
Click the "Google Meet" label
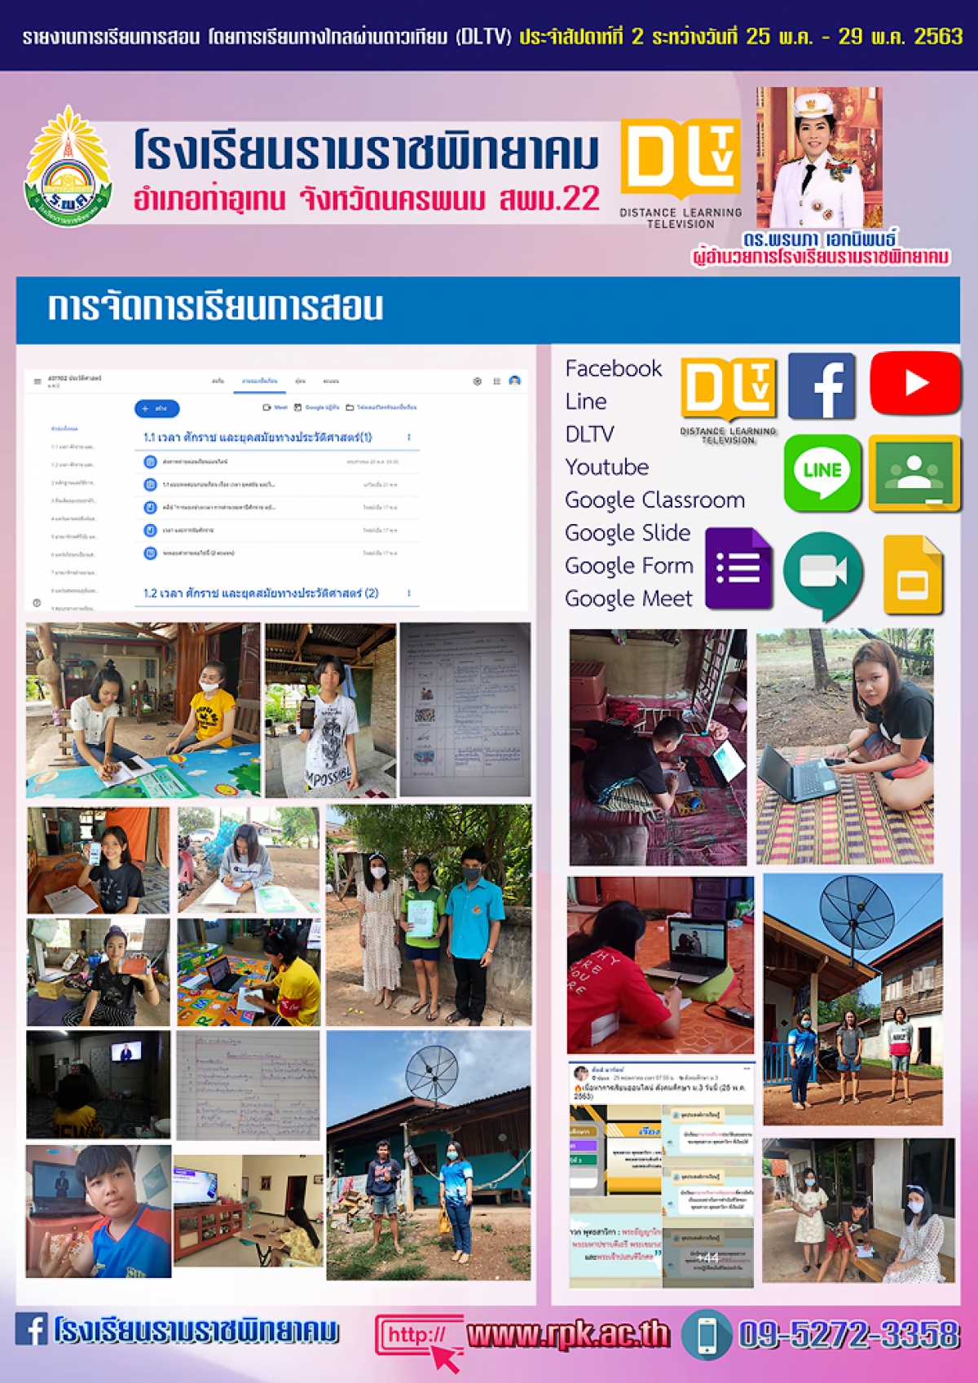[x=628, y=599]
